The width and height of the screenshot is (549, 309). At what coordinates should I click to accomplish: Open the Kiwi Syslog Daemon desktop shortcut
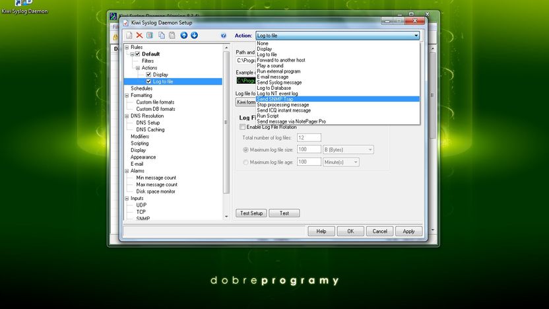pyautogui.click(x=24, y=7)
